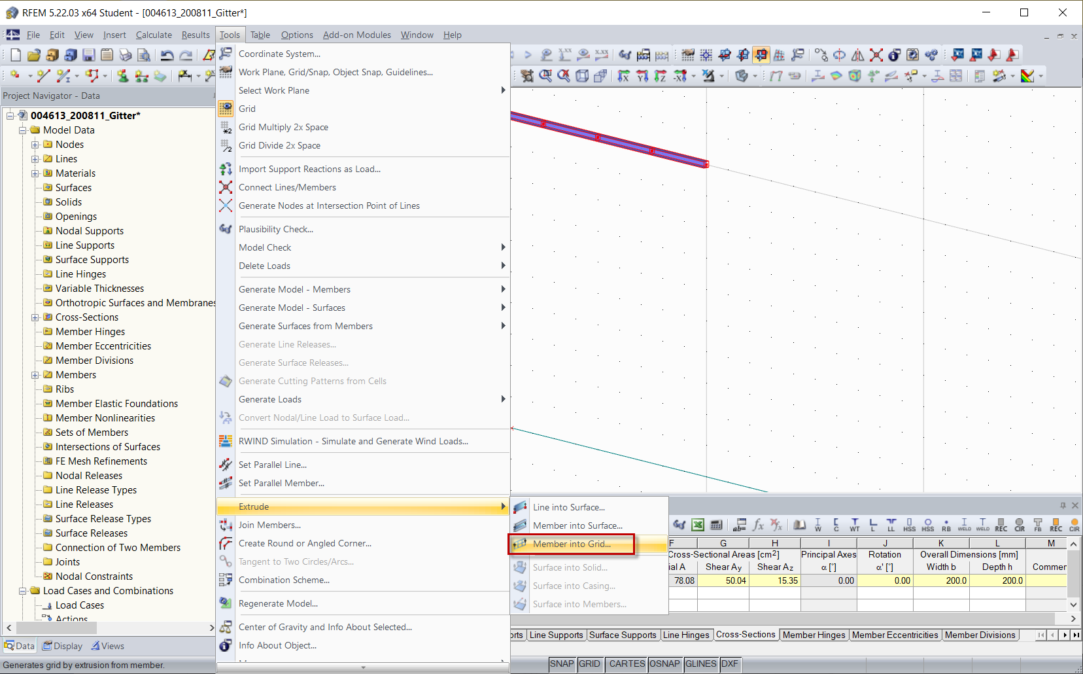
Task: Select the new nodal support tool icon
Action: pos(122,76)
